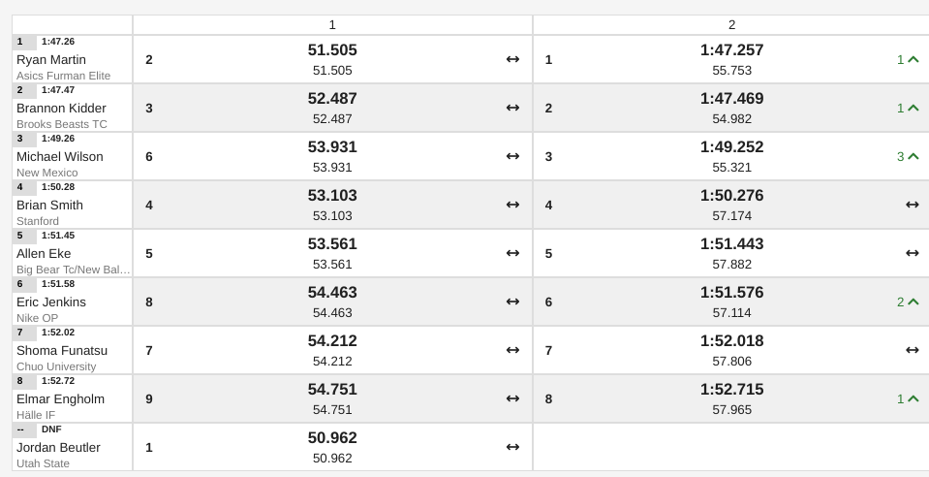Click Brannon Kidder's lap 2 green up chevron
This screenshot has height=477, width=929.
tap(913, 108)
